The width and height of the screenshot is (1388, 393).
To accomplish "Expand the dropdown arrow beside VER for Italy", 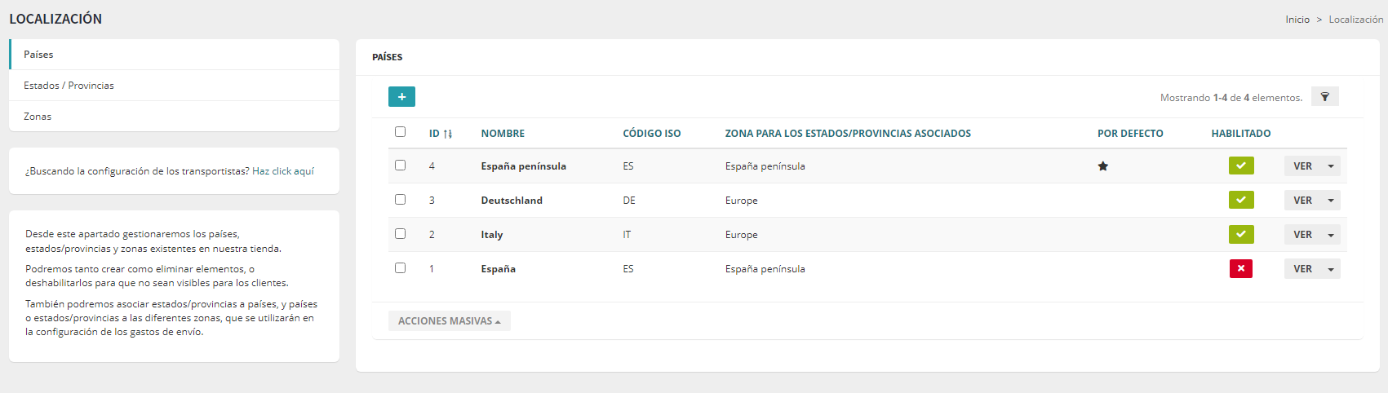I will tap(1331, 235).
